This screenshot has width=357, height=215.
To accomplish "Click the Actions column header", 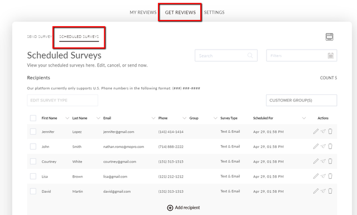I will point(323,118).
